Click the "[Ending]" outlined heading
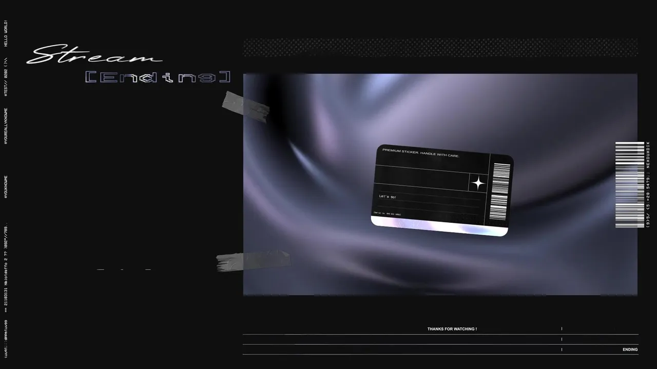657x369 pixels. click(x=158, y=77)
